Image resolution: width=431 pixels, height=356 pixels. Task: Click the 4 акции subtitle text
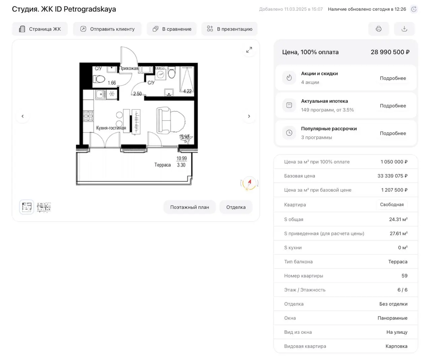coord(310,82)
